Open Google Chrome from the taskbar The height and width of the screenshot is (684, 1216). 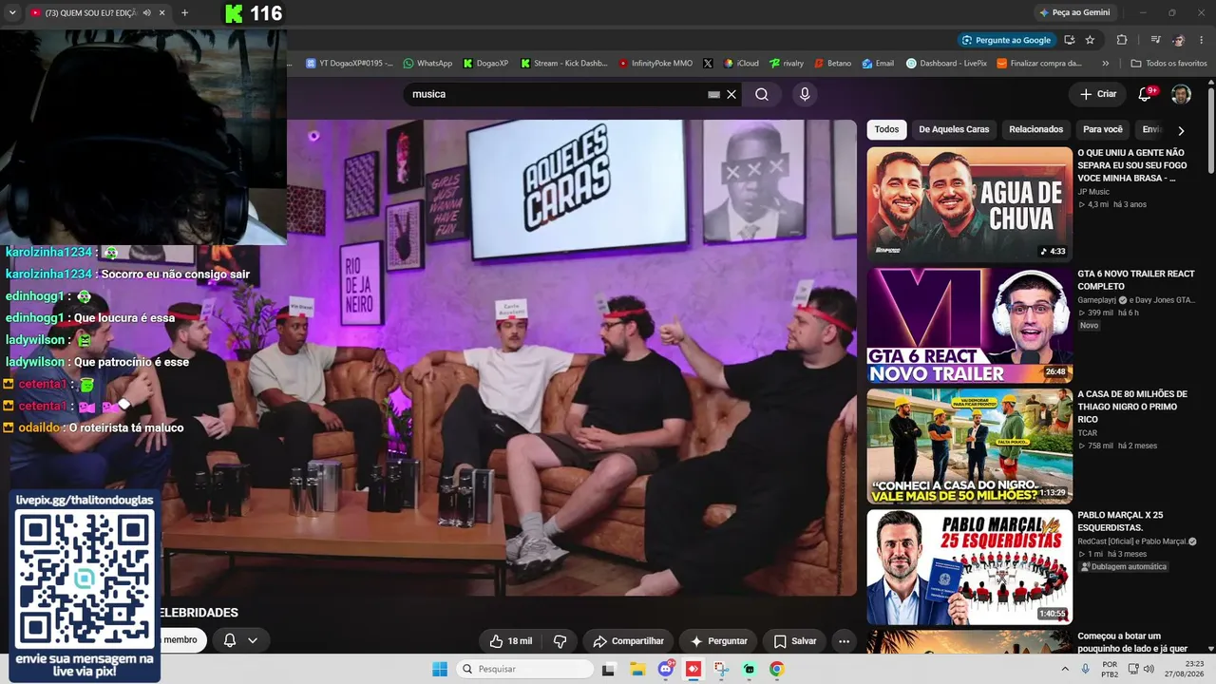[777, 669]
